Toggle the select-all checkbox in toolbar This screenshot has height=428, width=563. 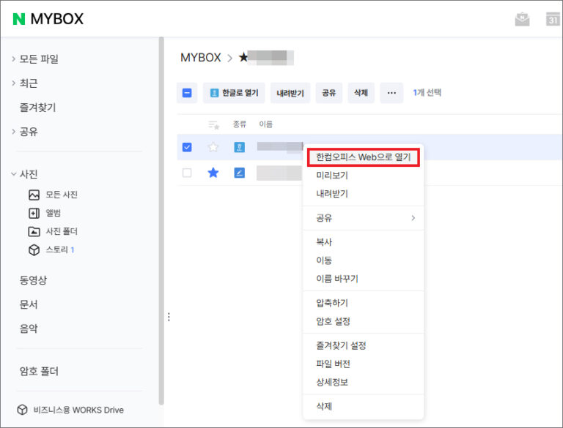(187, 93)
